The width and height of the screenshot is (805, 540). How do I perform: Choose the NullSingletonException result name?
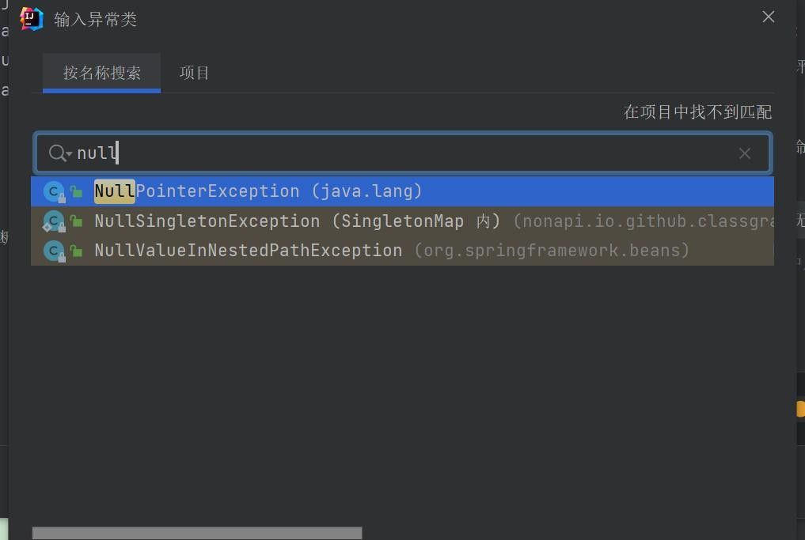[x=207, y=221]
